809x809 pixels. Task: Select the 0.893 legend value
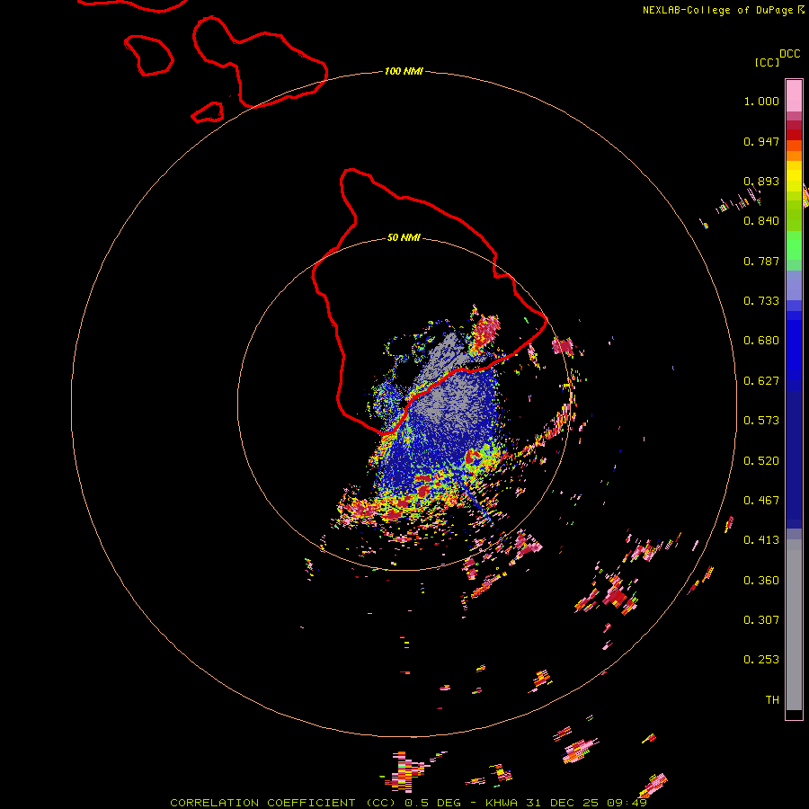(761, 181)
